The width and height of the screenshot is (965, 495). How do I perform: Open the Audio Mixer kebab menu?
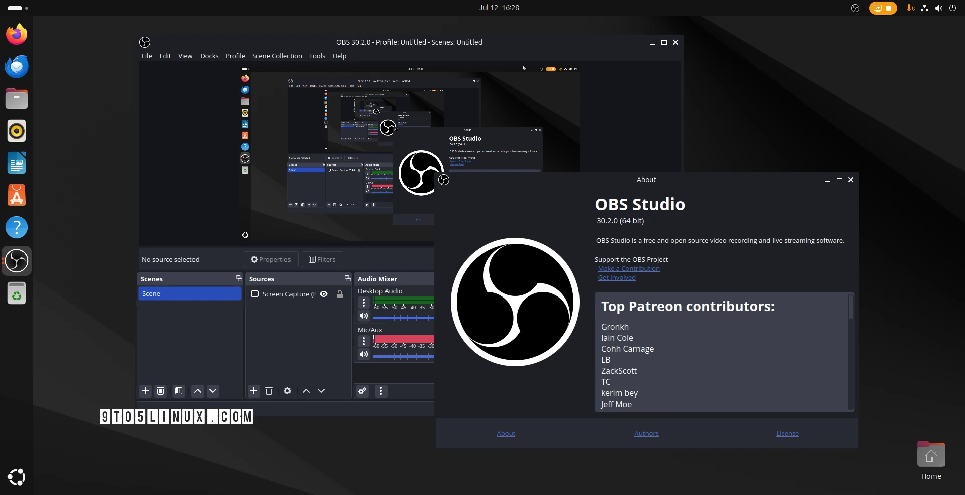381,391
